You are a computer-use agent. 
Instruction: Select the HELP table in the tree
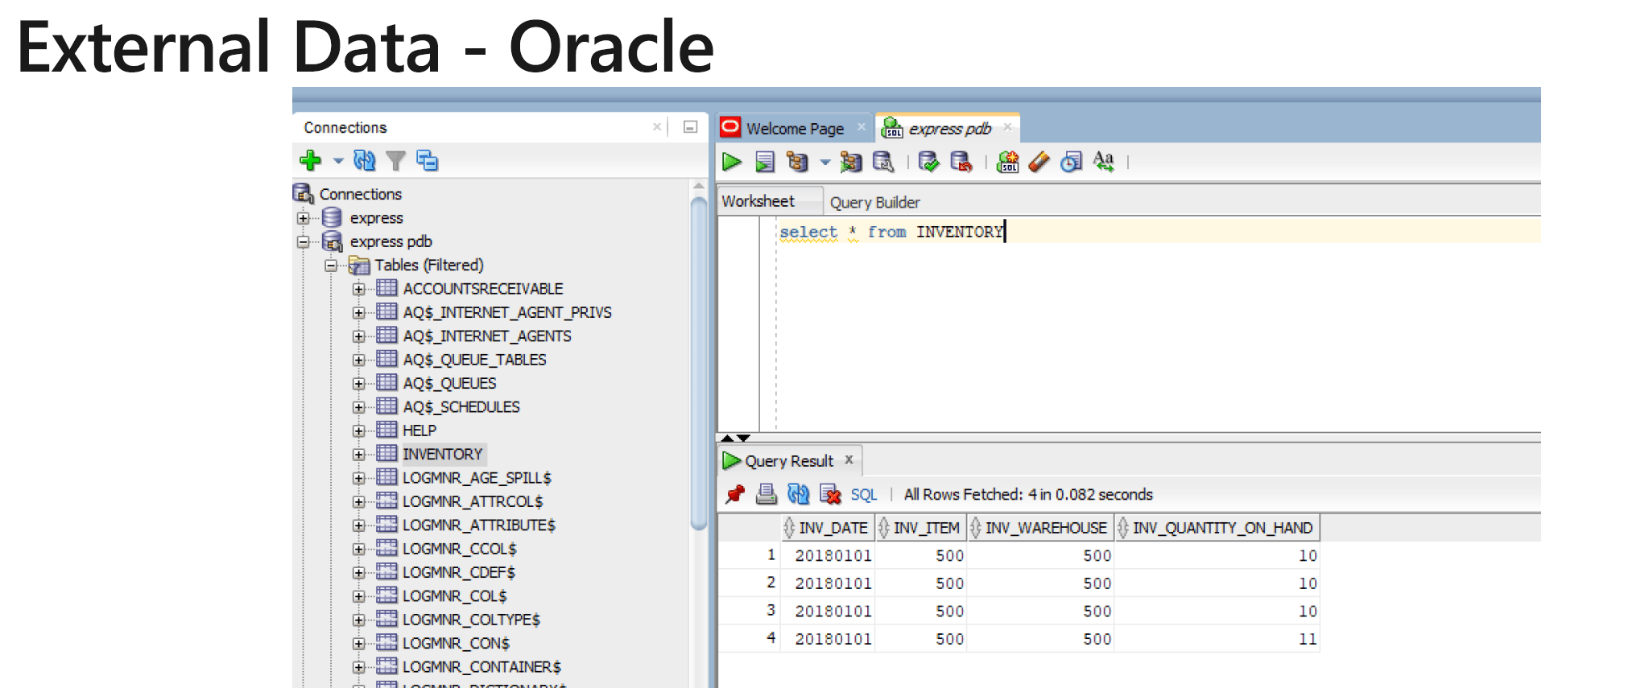click(419, 431)
